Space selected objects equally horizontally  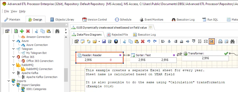click(200, 41)
